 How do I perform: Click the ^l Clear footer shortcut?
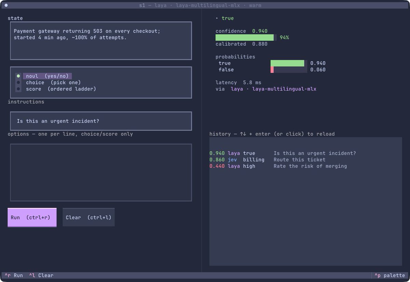tap(41, 275)
